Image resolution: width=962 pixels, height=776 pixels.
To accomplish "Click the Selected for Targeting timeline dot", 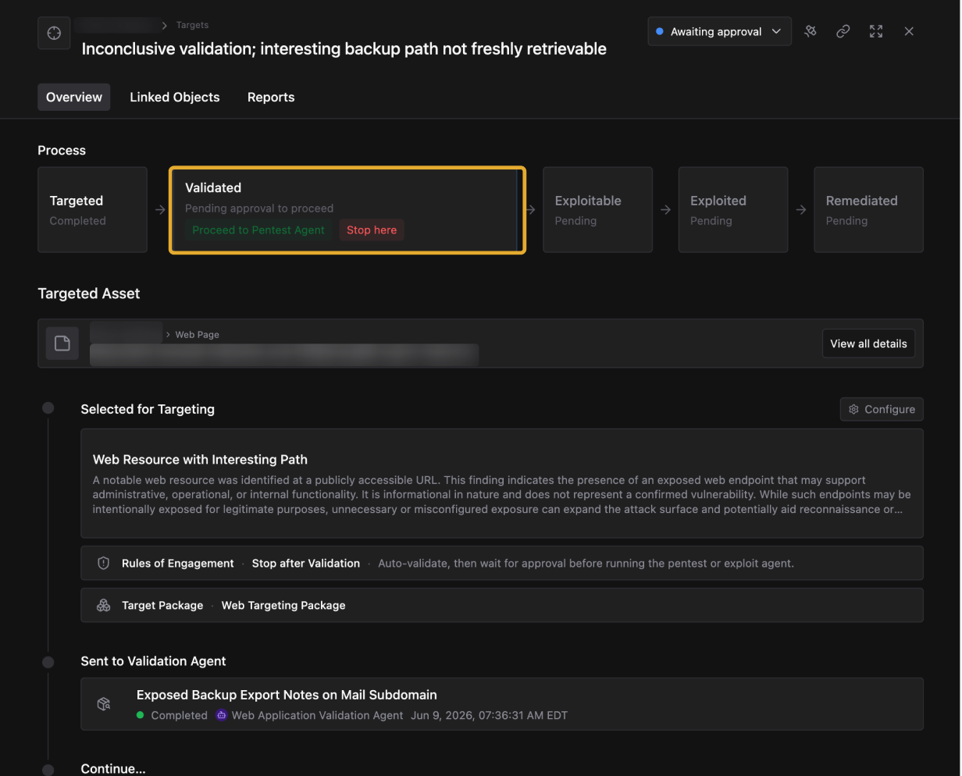I will click(48, 408).
